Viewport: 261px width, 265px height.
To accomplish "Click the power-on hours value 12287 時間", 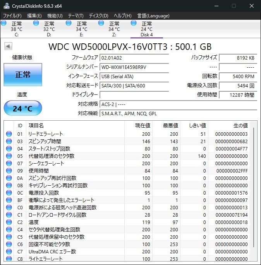I will click(x=238, y=95).
